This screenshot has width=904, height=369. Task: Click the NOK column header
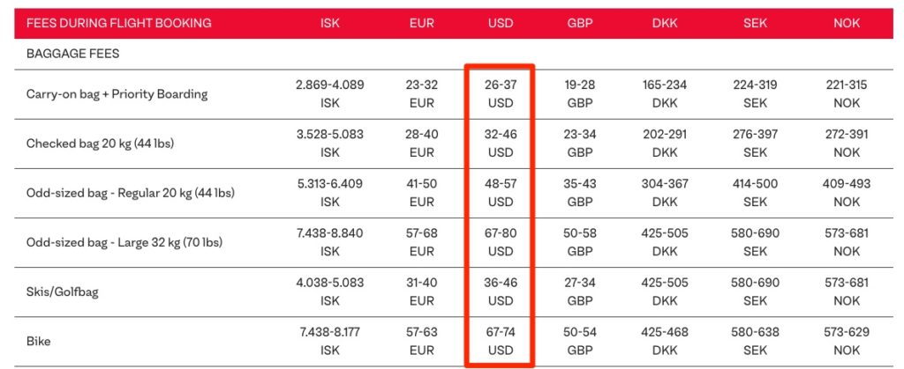tap(847, 24)
